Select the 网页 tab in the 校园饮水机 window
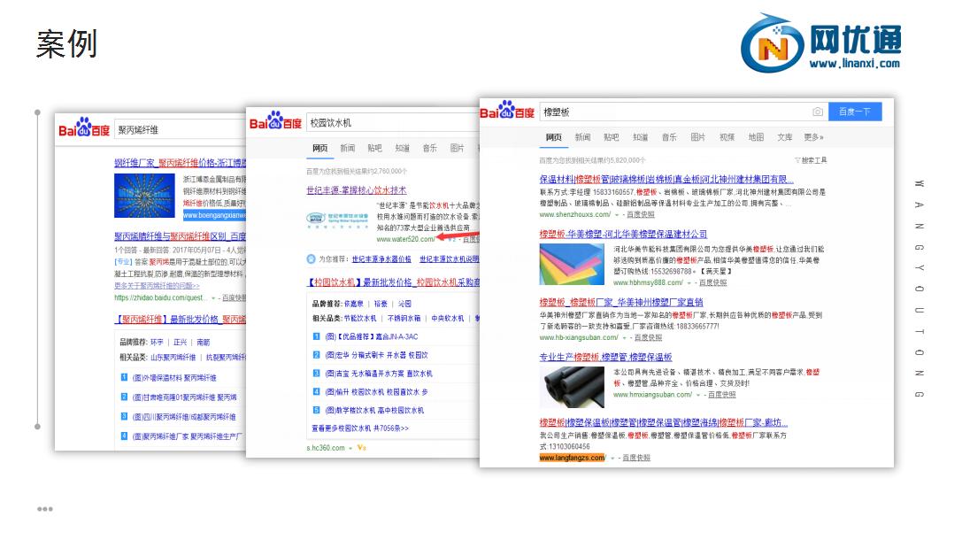Screen dimensions: 962x540 (319, 148)
